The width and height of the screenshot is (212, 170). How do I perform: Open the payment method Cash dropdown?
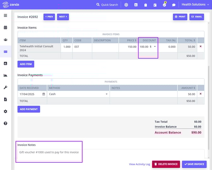pyautogui.click(x=106, y=94)
